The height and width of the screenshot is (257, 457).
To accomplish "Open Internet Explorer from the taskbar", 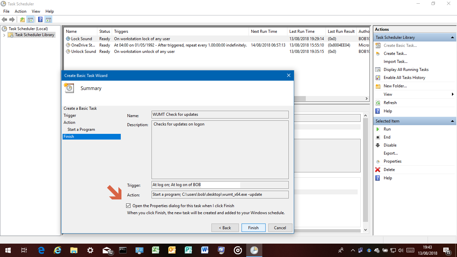I will click(58, 250).
